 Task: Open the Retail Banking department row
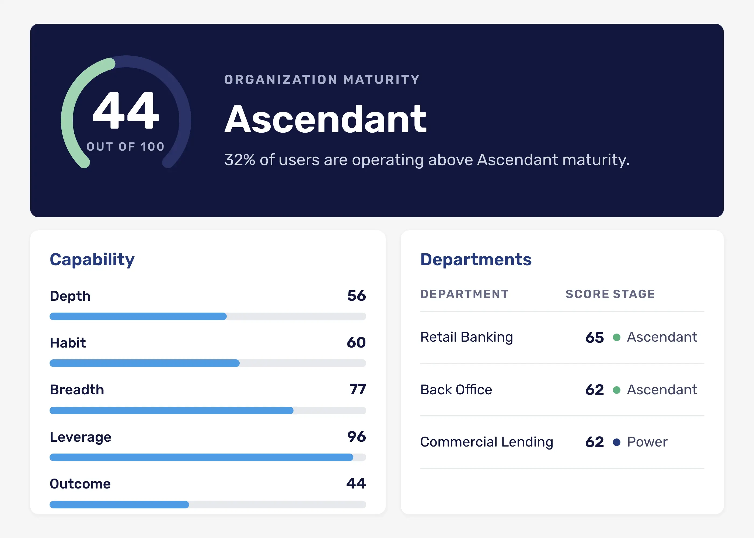pyautogui.click(x=562, y=338)
